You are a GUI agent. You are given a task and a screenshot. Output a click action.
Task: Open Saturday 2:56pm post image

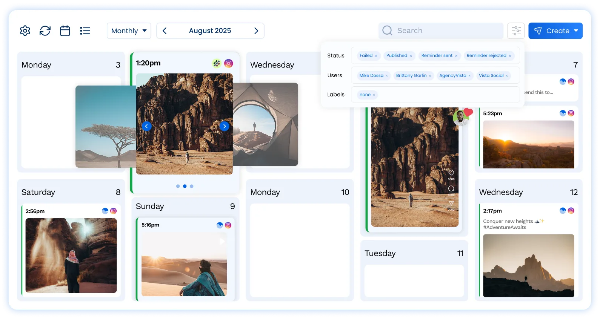tap(71, 256)
